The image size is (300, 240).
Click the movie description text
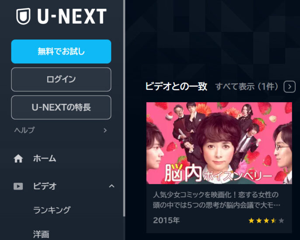click(x=216, y=200)
